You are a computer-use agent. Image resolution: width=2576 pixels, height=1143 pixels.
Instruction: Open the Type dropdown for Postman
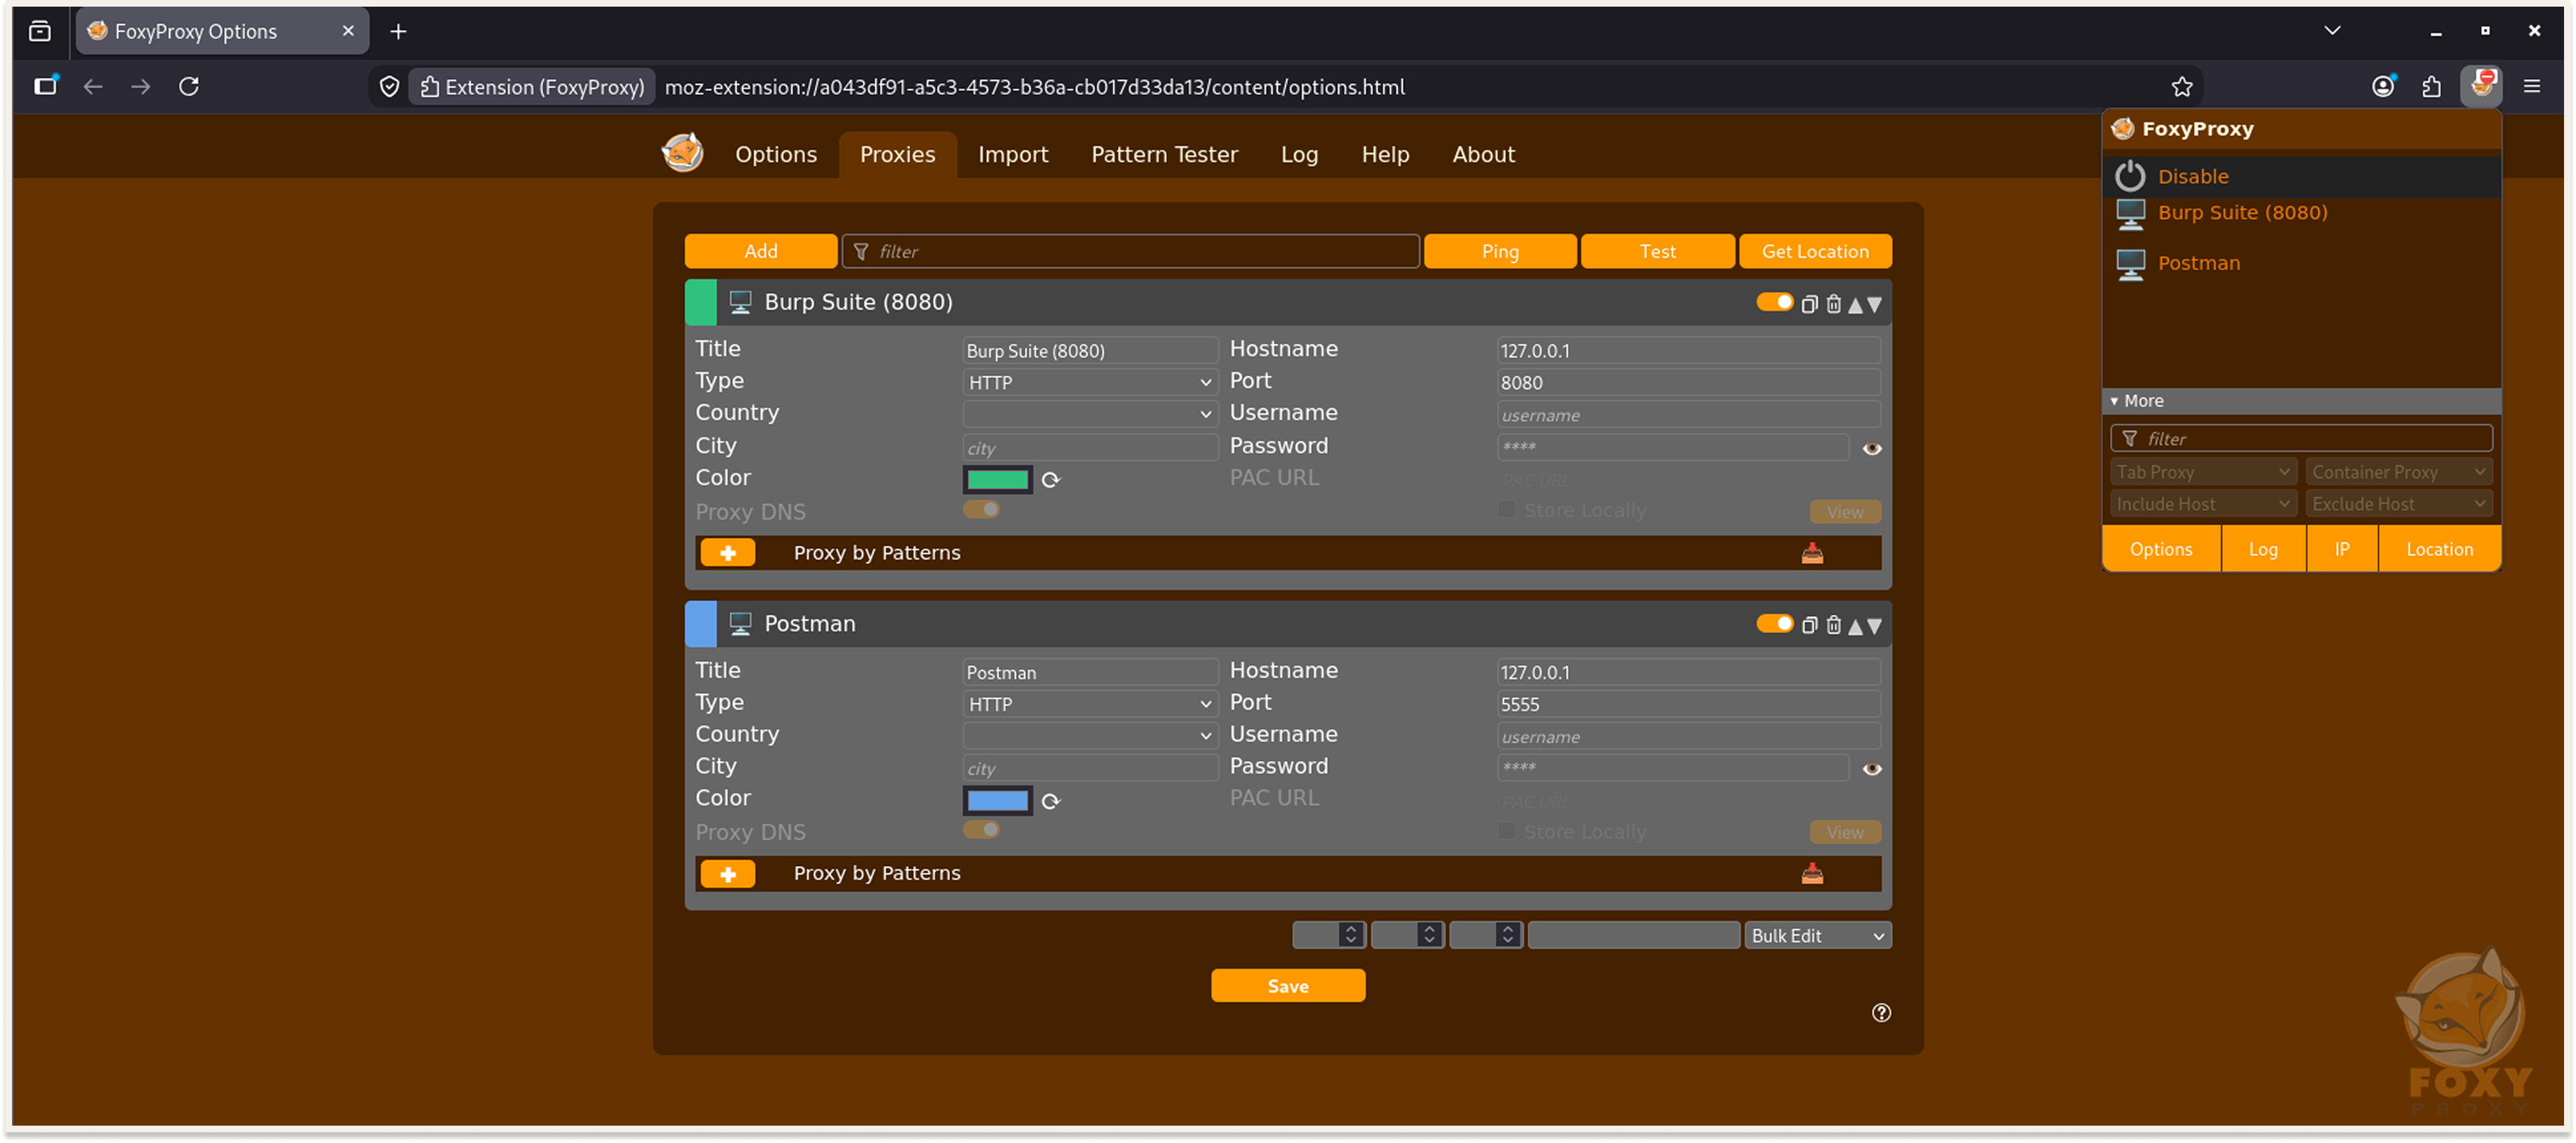(1090, 705)
